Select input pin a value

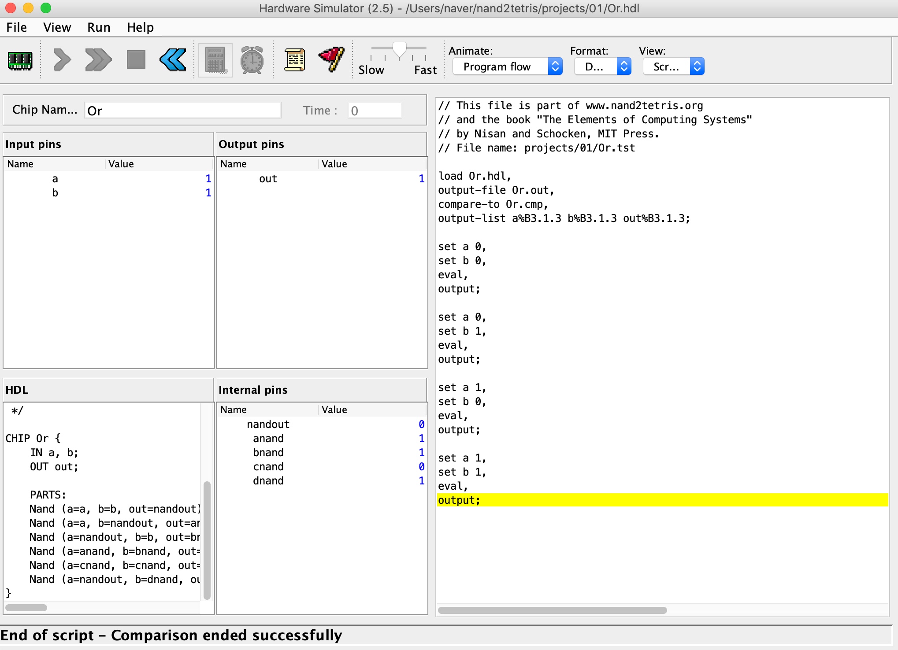tap(208, 178)
